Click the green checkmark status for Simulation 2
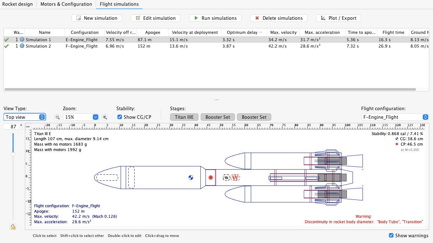Screen dimensions: 433x243 tap(6, 46)
